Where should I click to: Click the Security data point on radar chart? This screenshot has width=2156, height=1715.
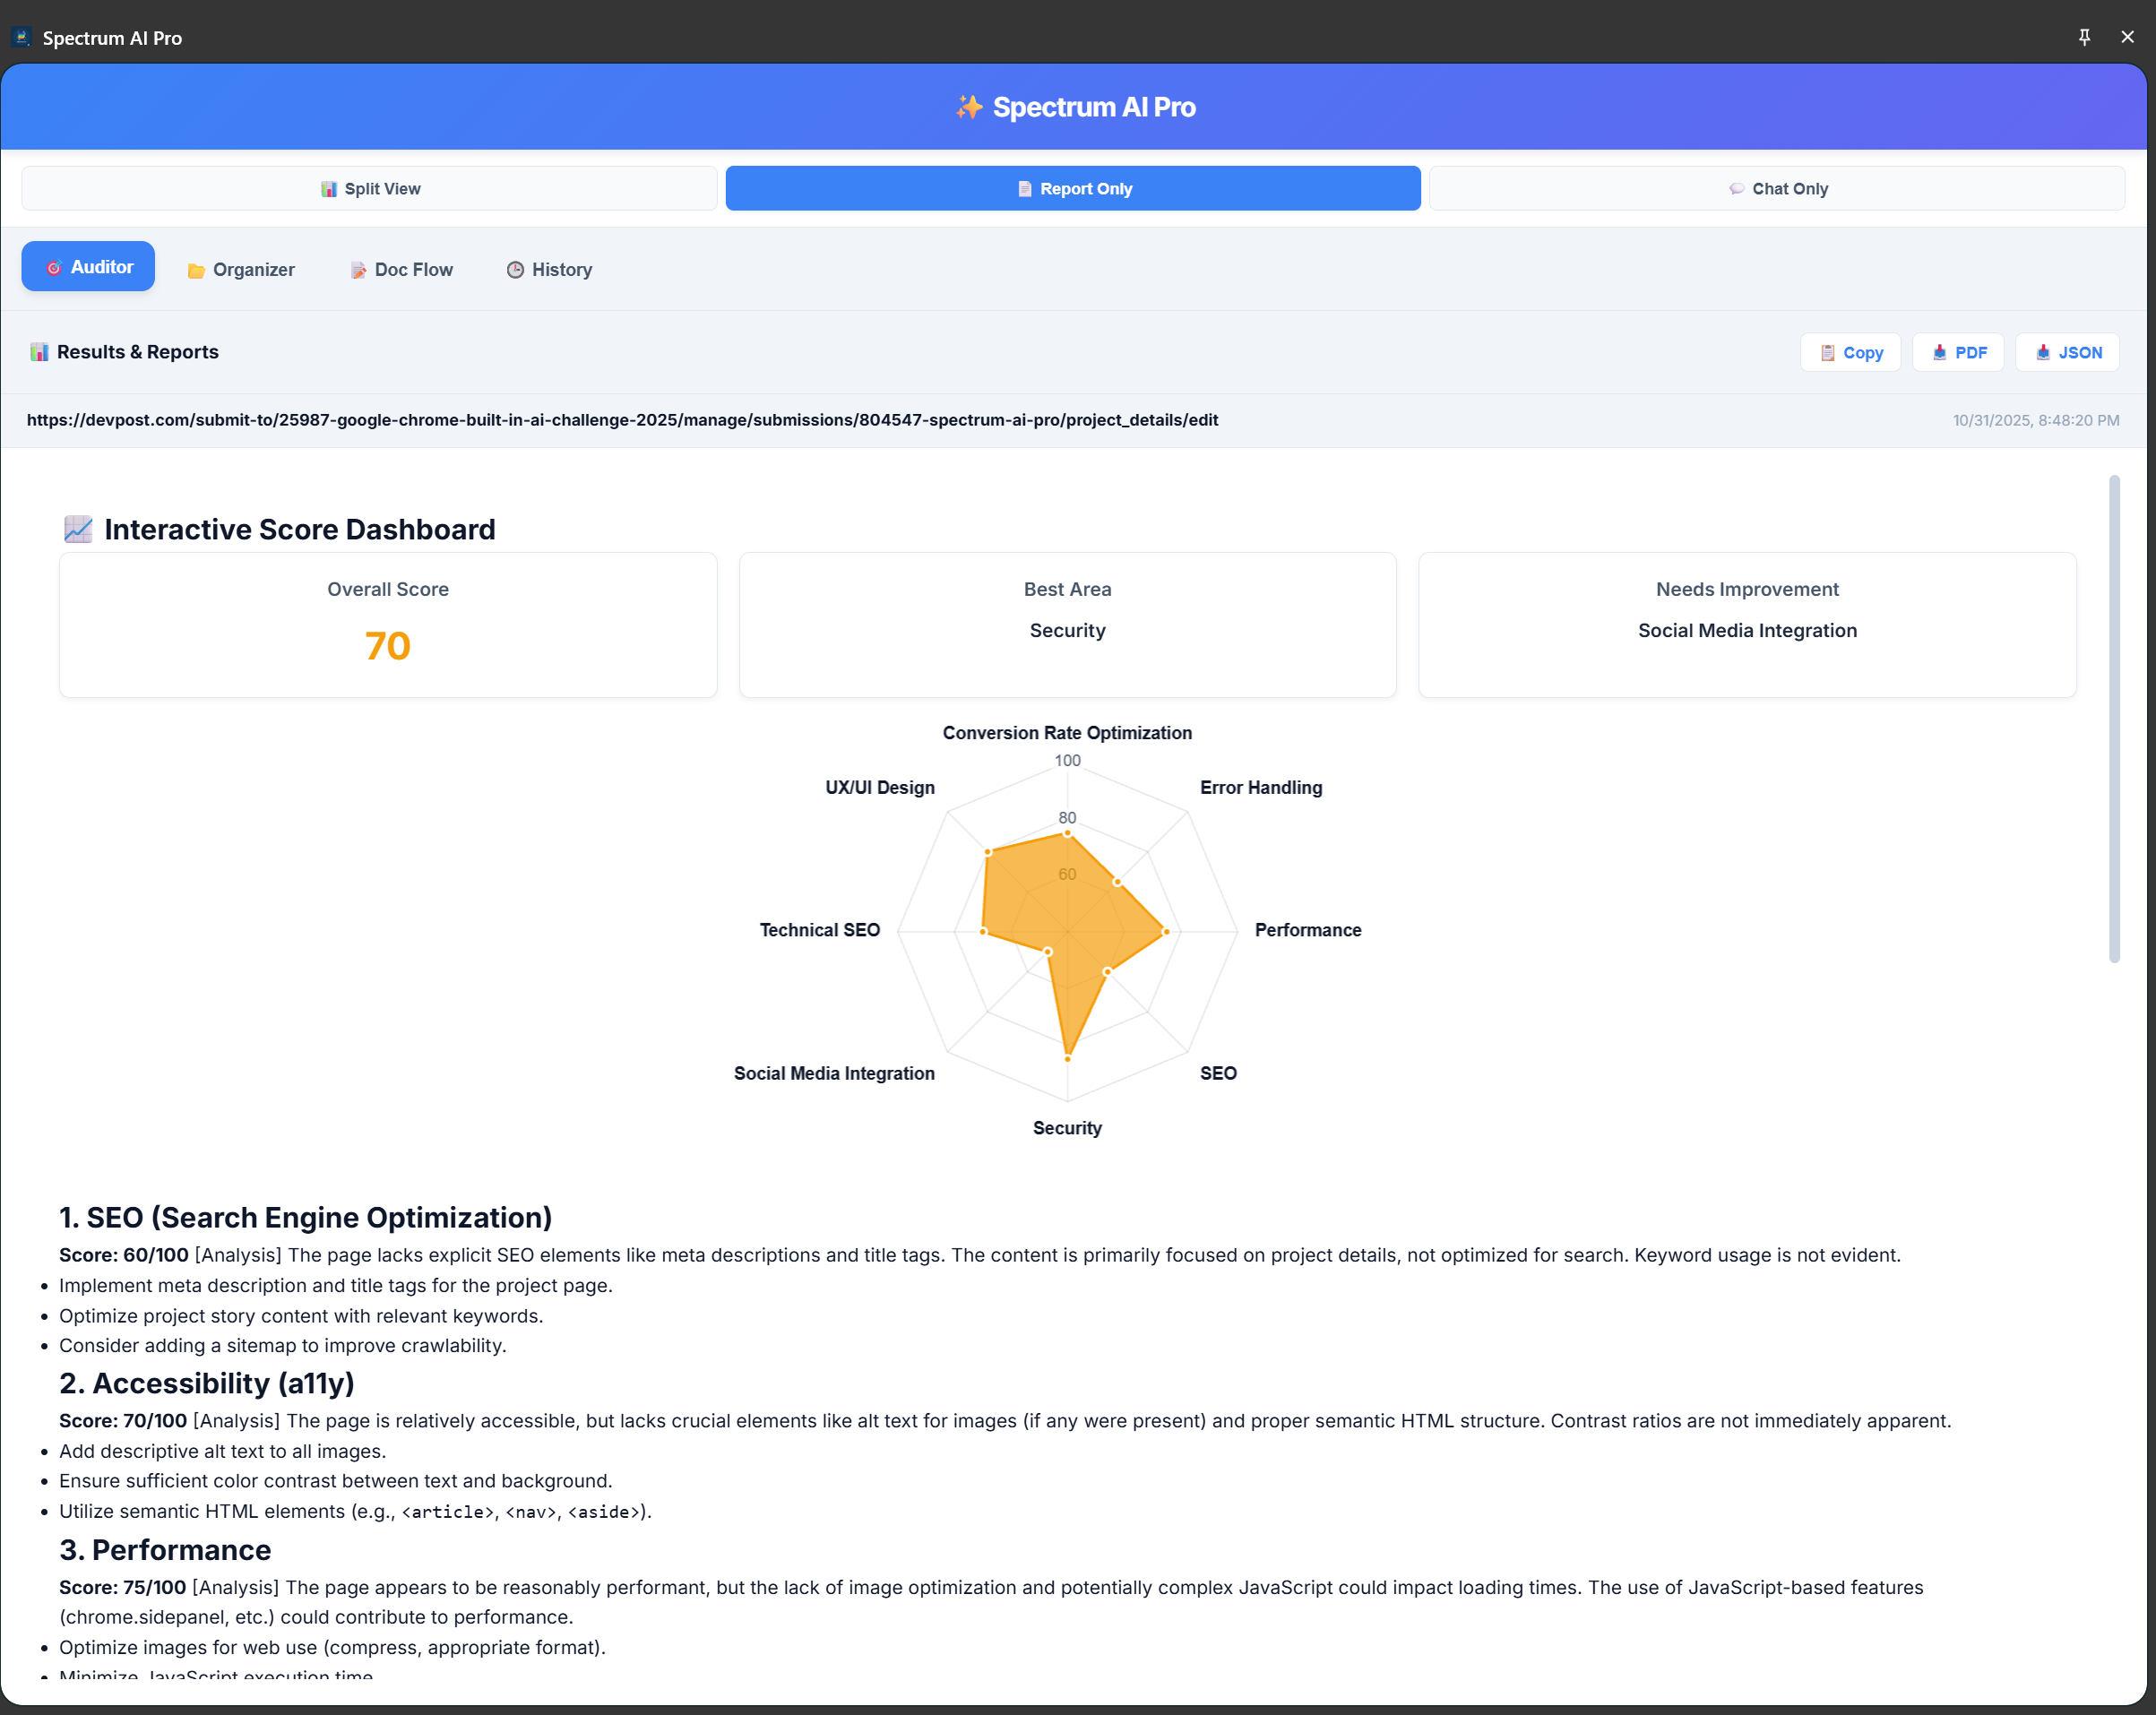tap(1068, 1058)
